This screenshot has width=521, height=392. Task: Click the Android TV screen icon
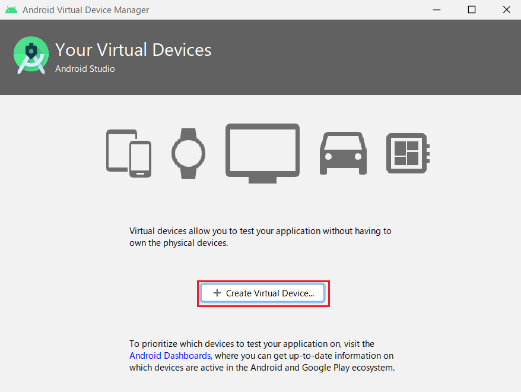[x=262, y=151]
